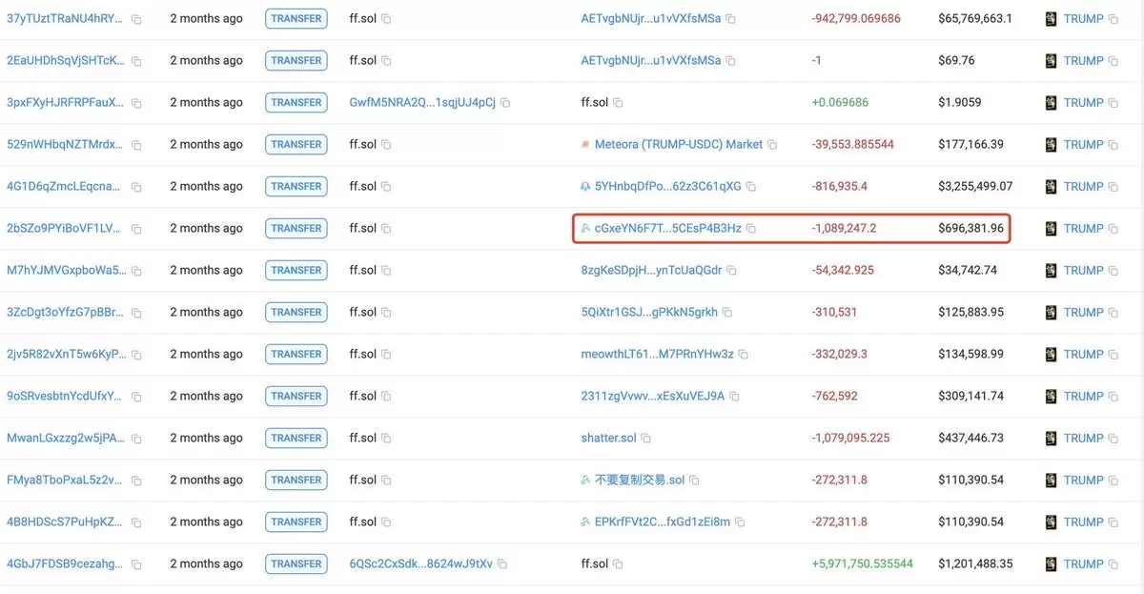Open transaction 2jv5R82vXnT5w6KyP…

pyautogui.click(x=65, y=354)
